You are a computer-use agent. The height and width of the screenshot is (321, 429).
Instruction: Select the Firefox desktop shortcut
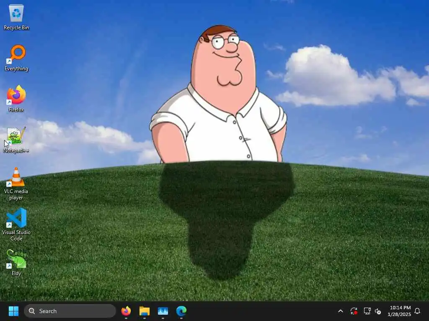16,99
